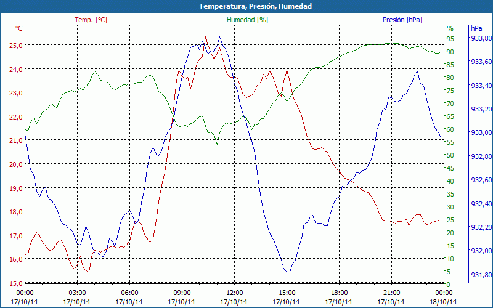Screen dimensions: 493x308
Task: Click the '933,80' pressure axis value
Action: point(481,38)
